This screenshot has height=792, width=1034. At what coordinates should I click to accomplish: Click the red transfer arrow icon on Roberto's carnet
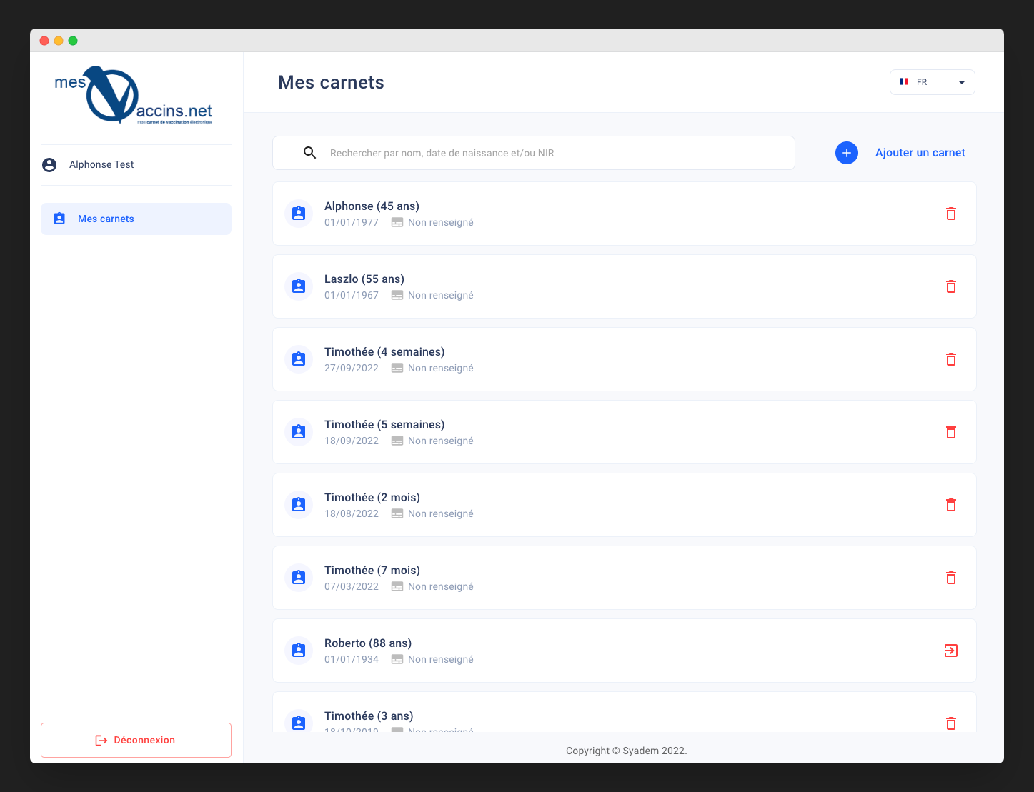click(951, 651)
